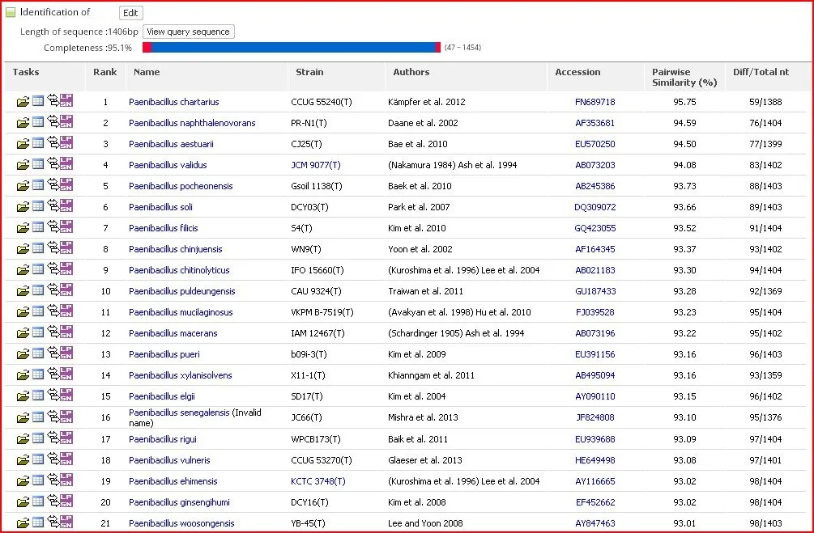Click LPSN icon for Paenibacillus aestuarii

66,142
